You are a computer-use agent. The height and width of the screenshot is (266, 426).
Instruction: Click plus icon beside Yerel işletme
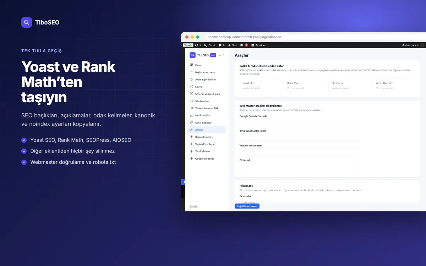191,151
